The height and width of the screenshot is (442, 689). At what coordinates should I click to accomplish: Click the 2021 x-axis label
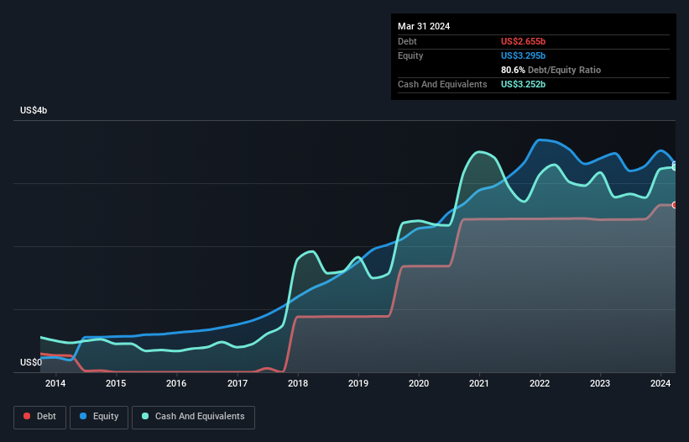[x=479, y=383]
